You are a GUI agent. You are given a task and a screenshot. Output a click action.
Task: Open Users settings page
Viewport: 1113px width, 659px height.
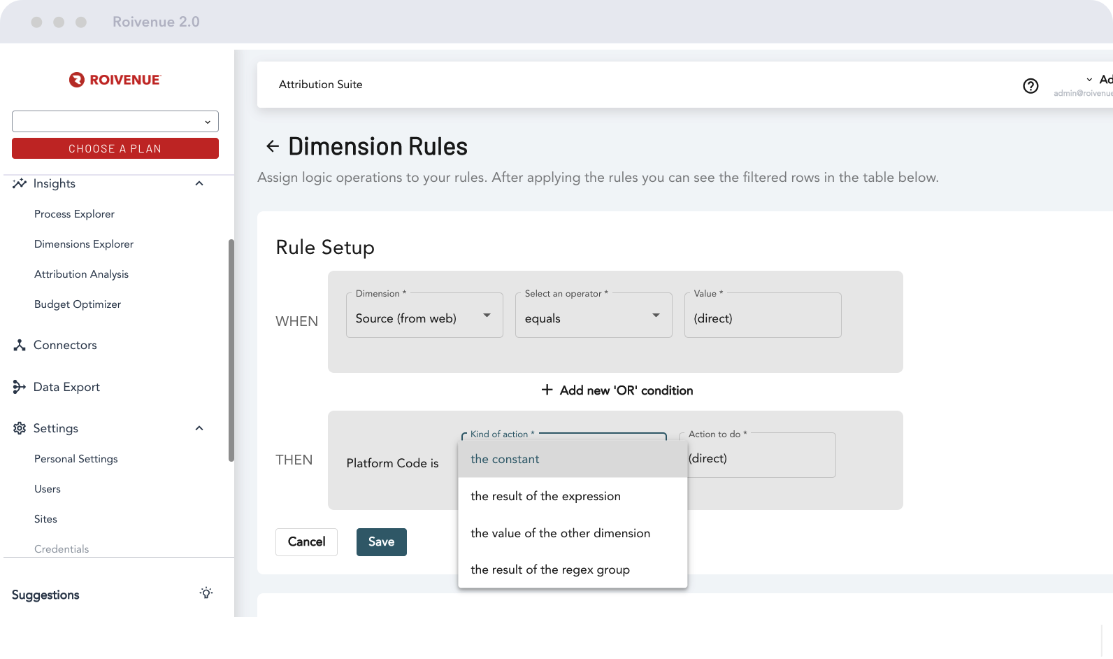48,489
